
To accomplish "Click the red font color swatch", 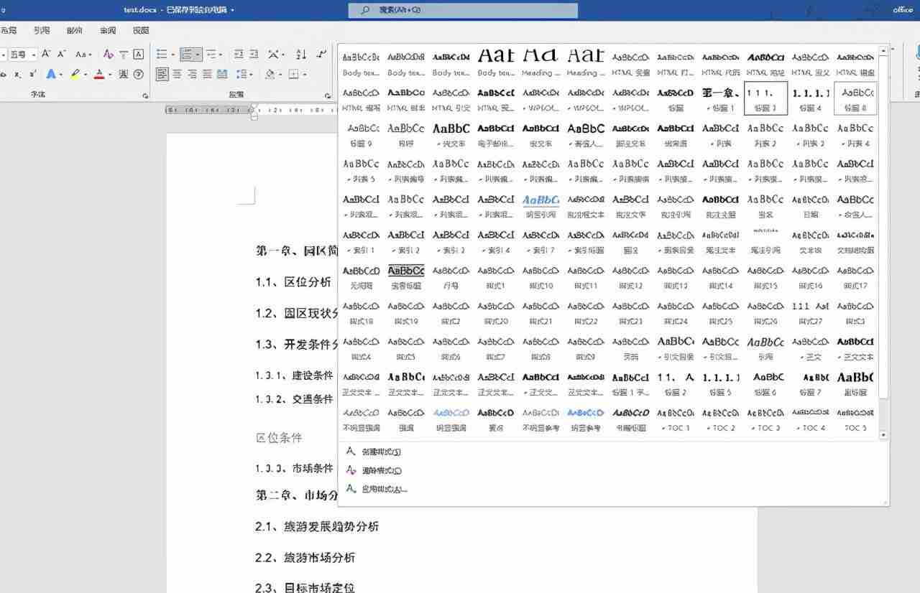I will click(99, 74).
